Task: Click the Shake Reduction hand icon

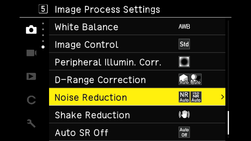Action: 184,114
